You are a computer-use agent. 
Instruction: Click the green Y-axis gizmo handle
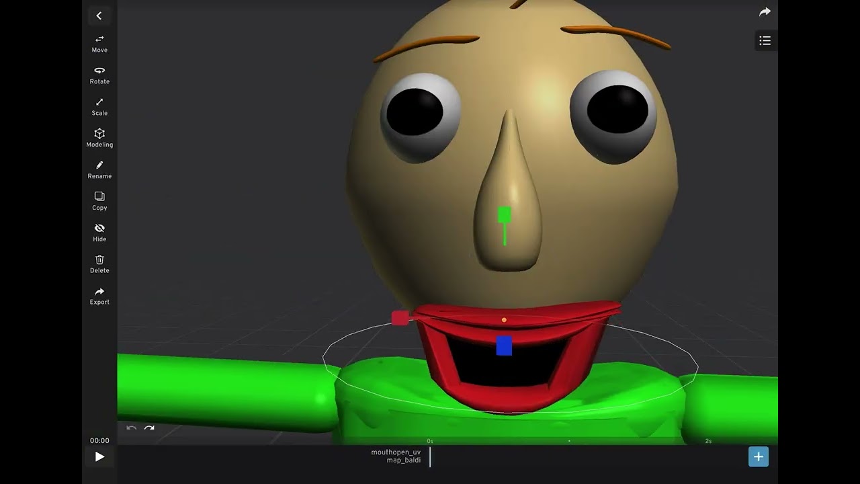(x=505, y=215)
